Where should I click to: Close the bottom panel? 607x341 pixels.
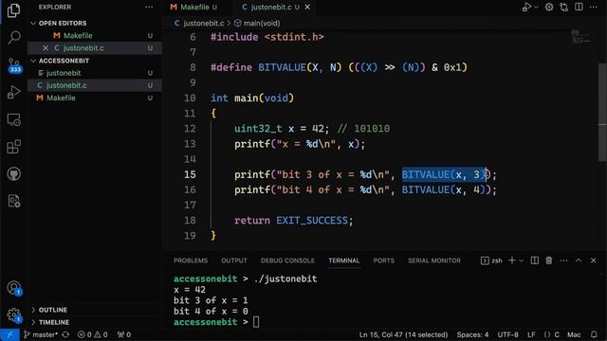593,260
